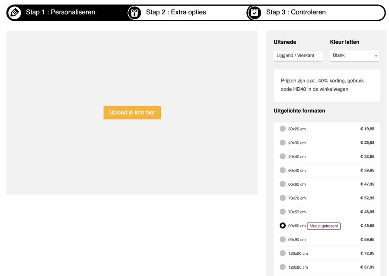This screenshot has height=276, width=389.
Task: Go to Stap 2 : Extra opties
Action: 176,12
